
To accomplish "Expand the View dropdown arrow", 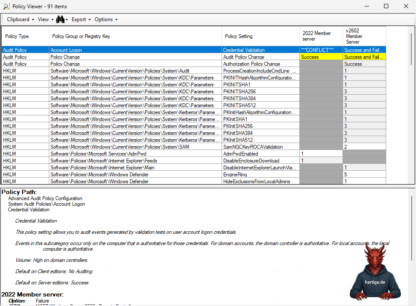I will 52,19.
